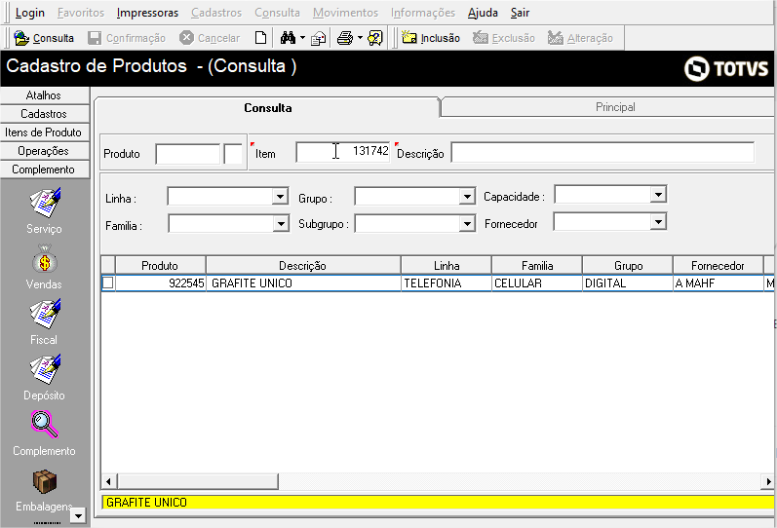
Task: Select the 922545 product cell
Action: point(160,283)
